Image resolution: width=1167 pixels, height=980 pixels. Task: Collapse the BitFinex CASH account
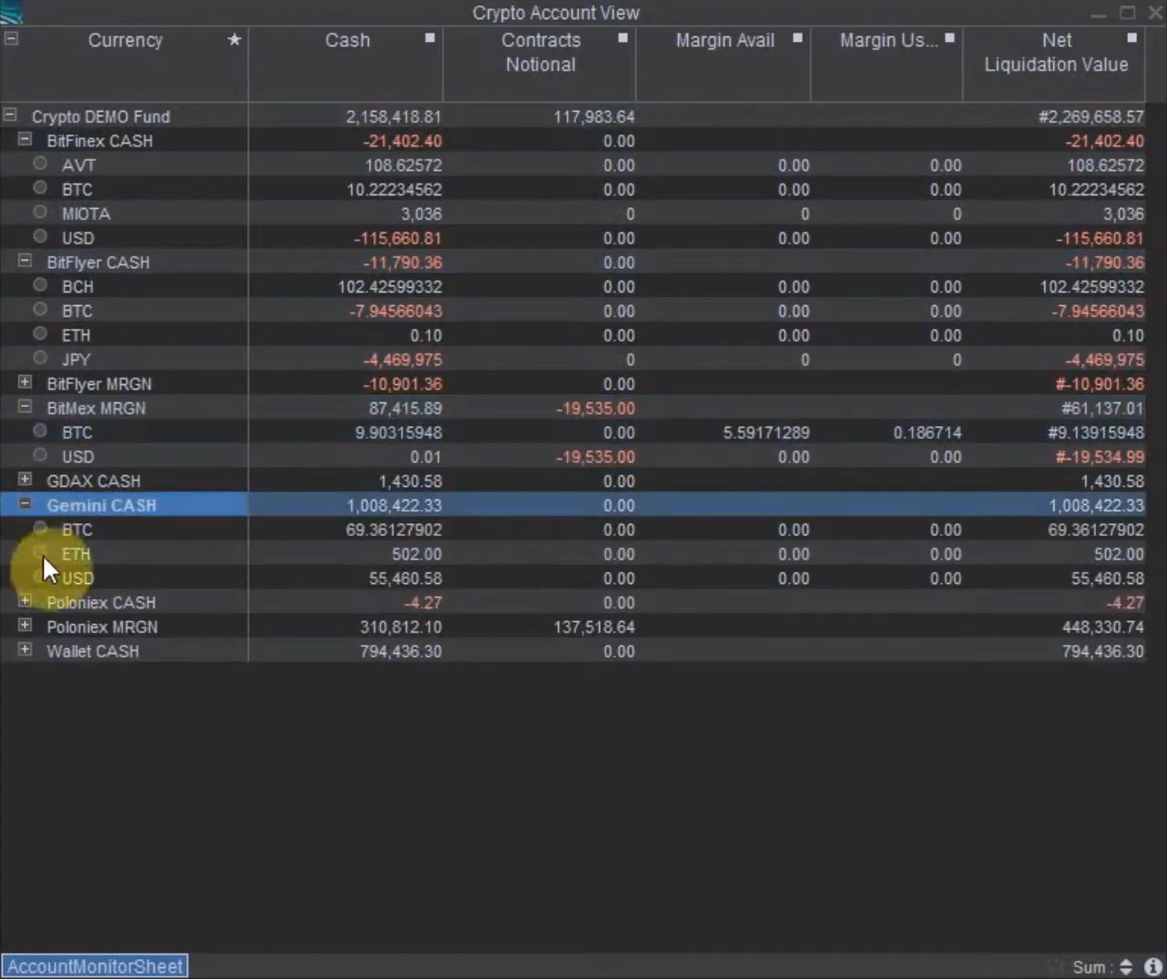coord(25,140)
